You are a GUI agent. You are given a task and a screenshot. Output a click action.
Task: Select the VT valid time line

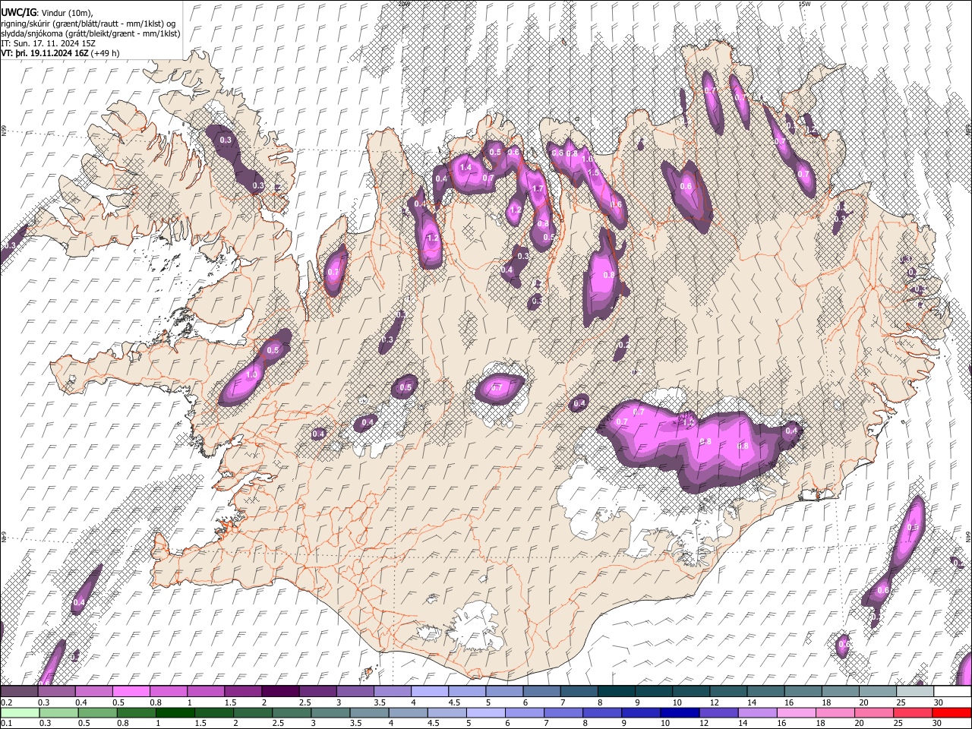tap(61, 53)
